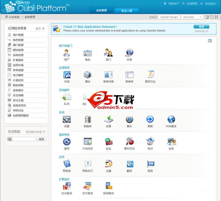
Task: Open the 备份 backup icon
Action: pyautogui.click(x=130, y=119)
